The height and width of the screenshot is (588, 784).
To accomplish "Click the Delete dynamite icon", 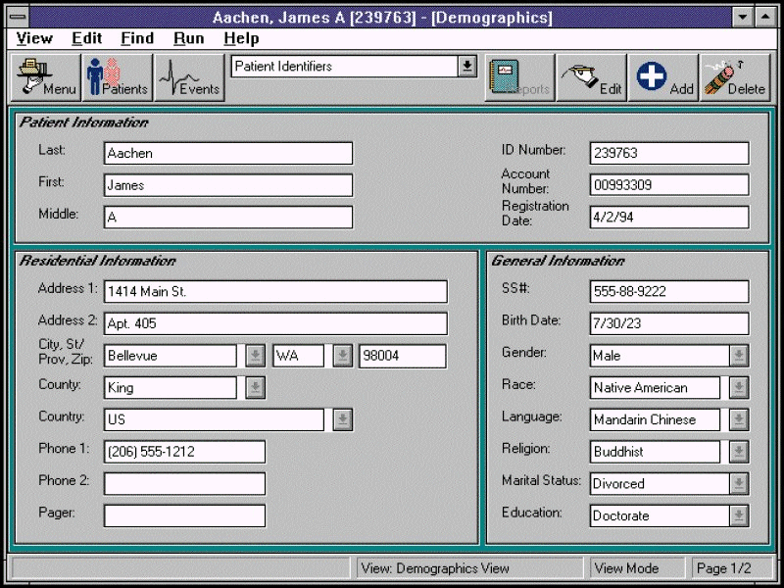I will 735,77.
